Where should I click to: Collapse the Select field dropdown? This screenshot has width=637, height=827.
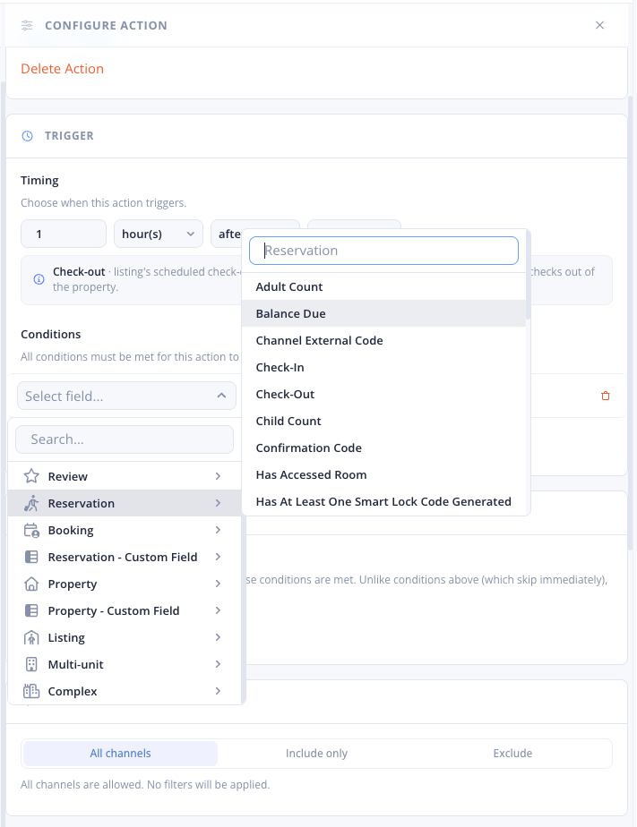tap(126, 396)
